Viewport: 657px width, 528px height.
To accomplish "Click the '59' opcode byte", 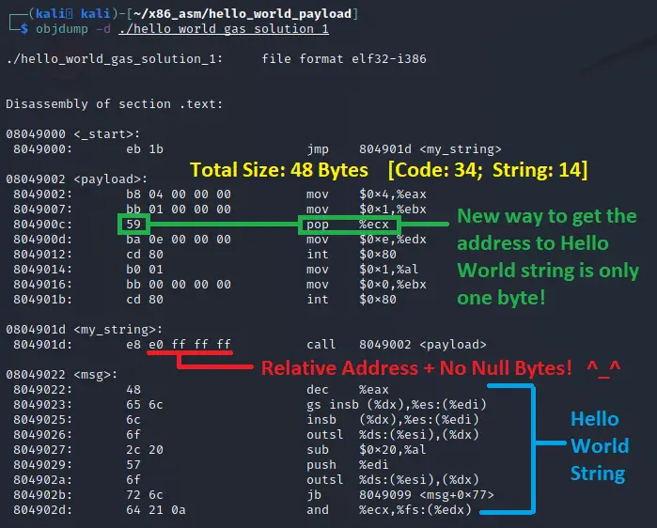I will point(133,225).
